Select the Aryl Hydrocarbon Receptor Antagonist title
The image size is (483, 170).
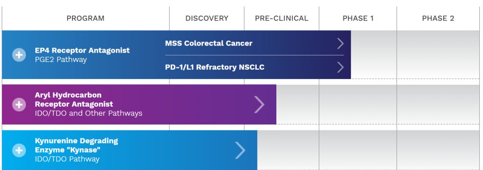[74, 100]
